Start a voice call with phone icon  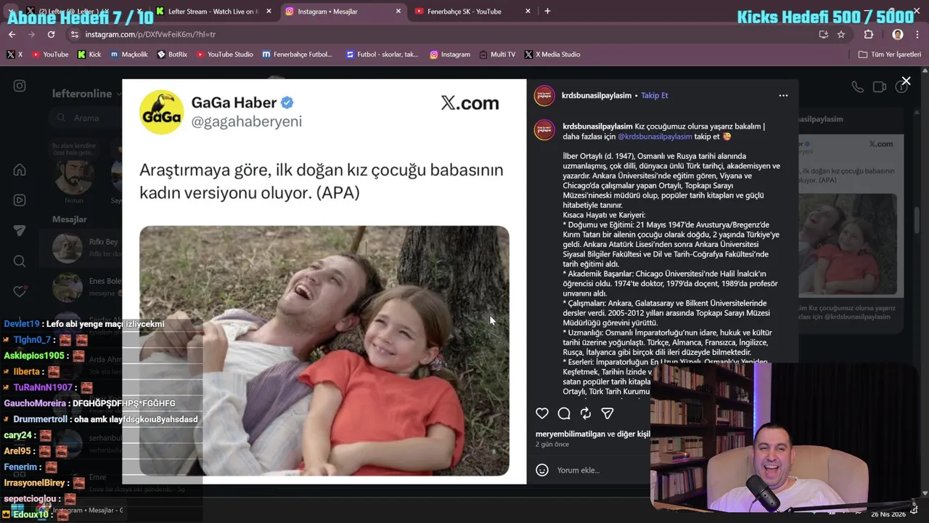click(x=858, y=86)
